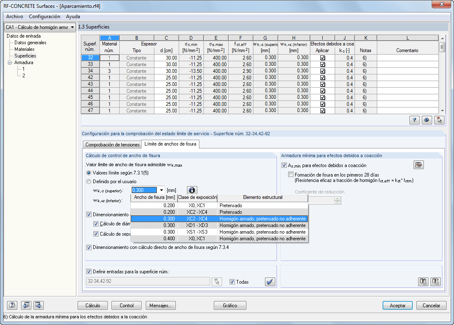Click the left default settings icon at bottom right
454x325 pixels.
[x=423, y=282]
